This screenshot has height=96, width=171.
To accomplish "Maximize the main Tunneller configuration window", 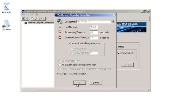I will pyautogui.click(x=145, y=11).
